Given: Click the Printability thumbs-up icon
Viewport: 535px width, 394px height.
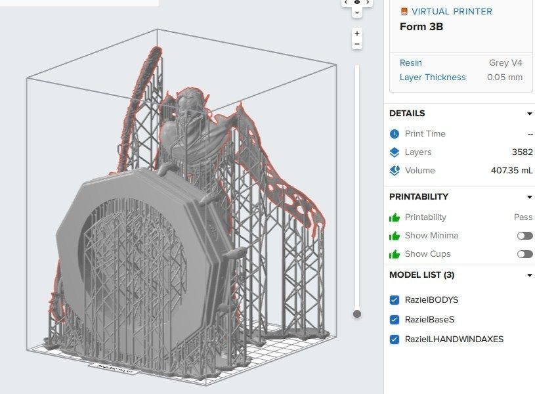Looking at the screenshot, I should click(x=395, y=217).
